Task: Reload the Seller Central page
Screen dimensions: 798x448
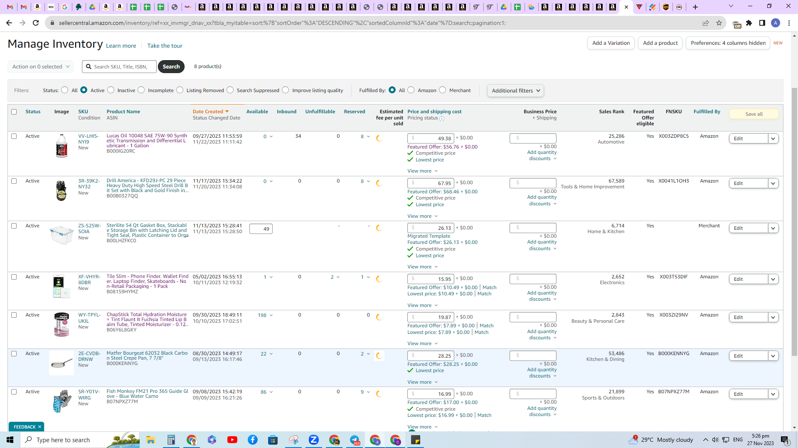Action: tap(36, 23)
